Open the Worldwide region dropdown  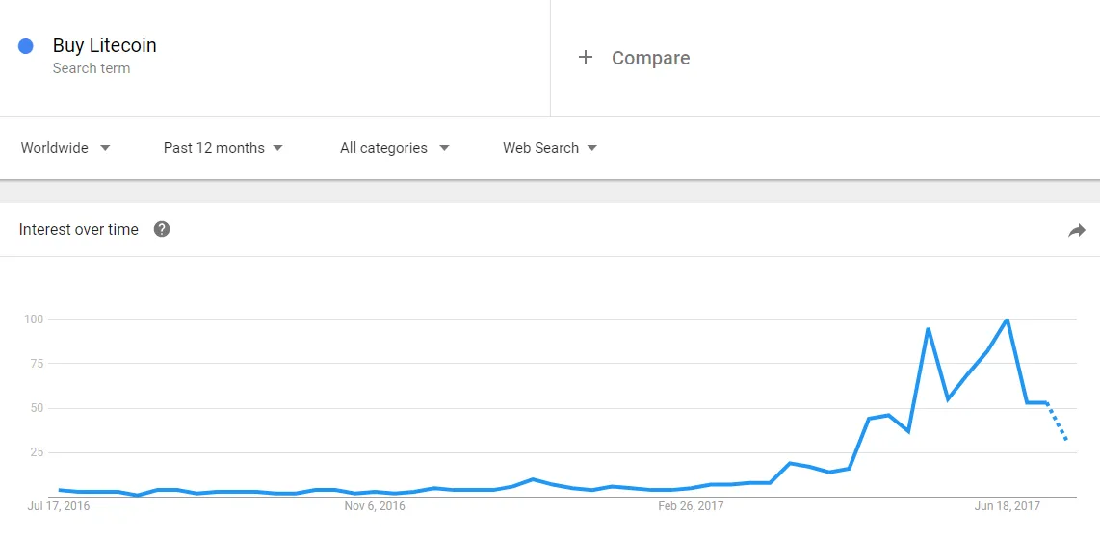[x=65, y=148]
